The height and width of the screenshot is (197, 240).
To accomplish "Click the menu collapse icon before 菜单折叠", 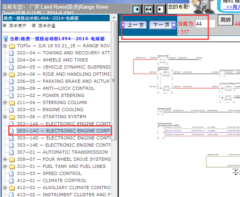I will 34,26.
